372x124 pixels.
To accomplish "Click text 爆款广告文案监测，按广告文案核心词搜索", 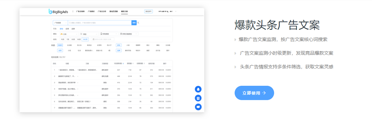I will (x=283, y=39).
